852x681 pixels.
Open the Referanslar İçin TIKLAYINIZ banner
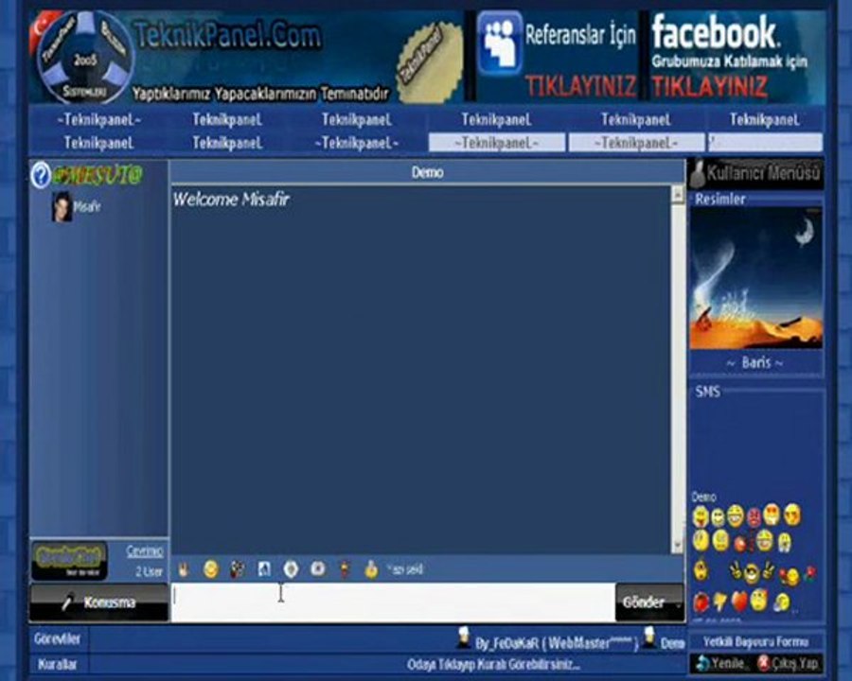[558, 57]
